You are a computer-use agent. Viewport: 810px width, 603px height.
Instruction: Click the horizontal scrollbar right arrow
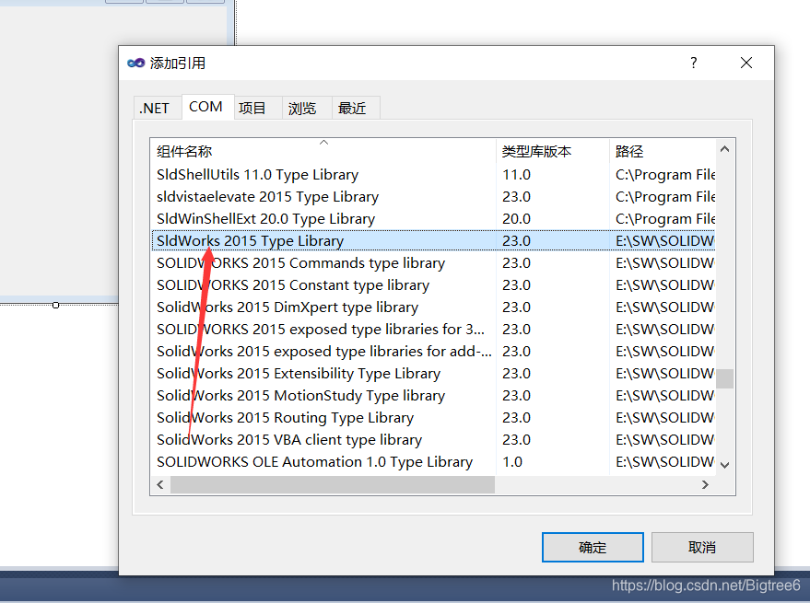[705, 485]
